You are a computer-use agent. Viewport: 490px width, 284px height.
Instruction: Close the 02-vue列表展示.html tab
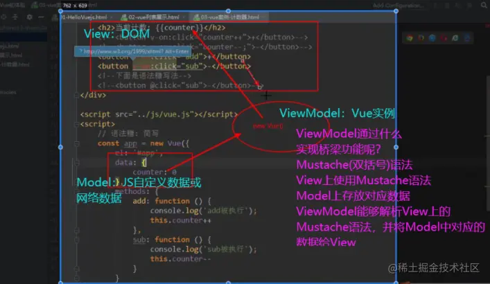[184, 17]
